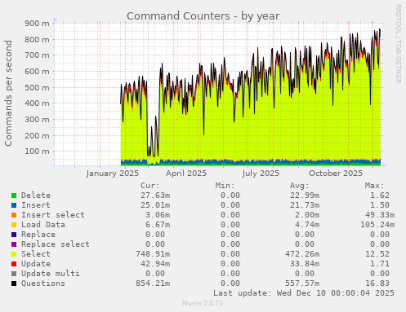The image size is (406, 312).
Task: Click Load Data average value 4.74m
Action: (307, 225)
